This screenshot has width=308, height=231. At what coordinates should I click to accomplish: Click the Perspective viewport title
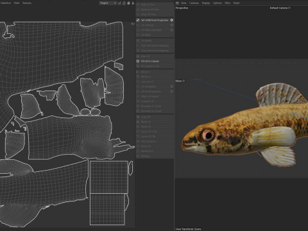point(182,8)
